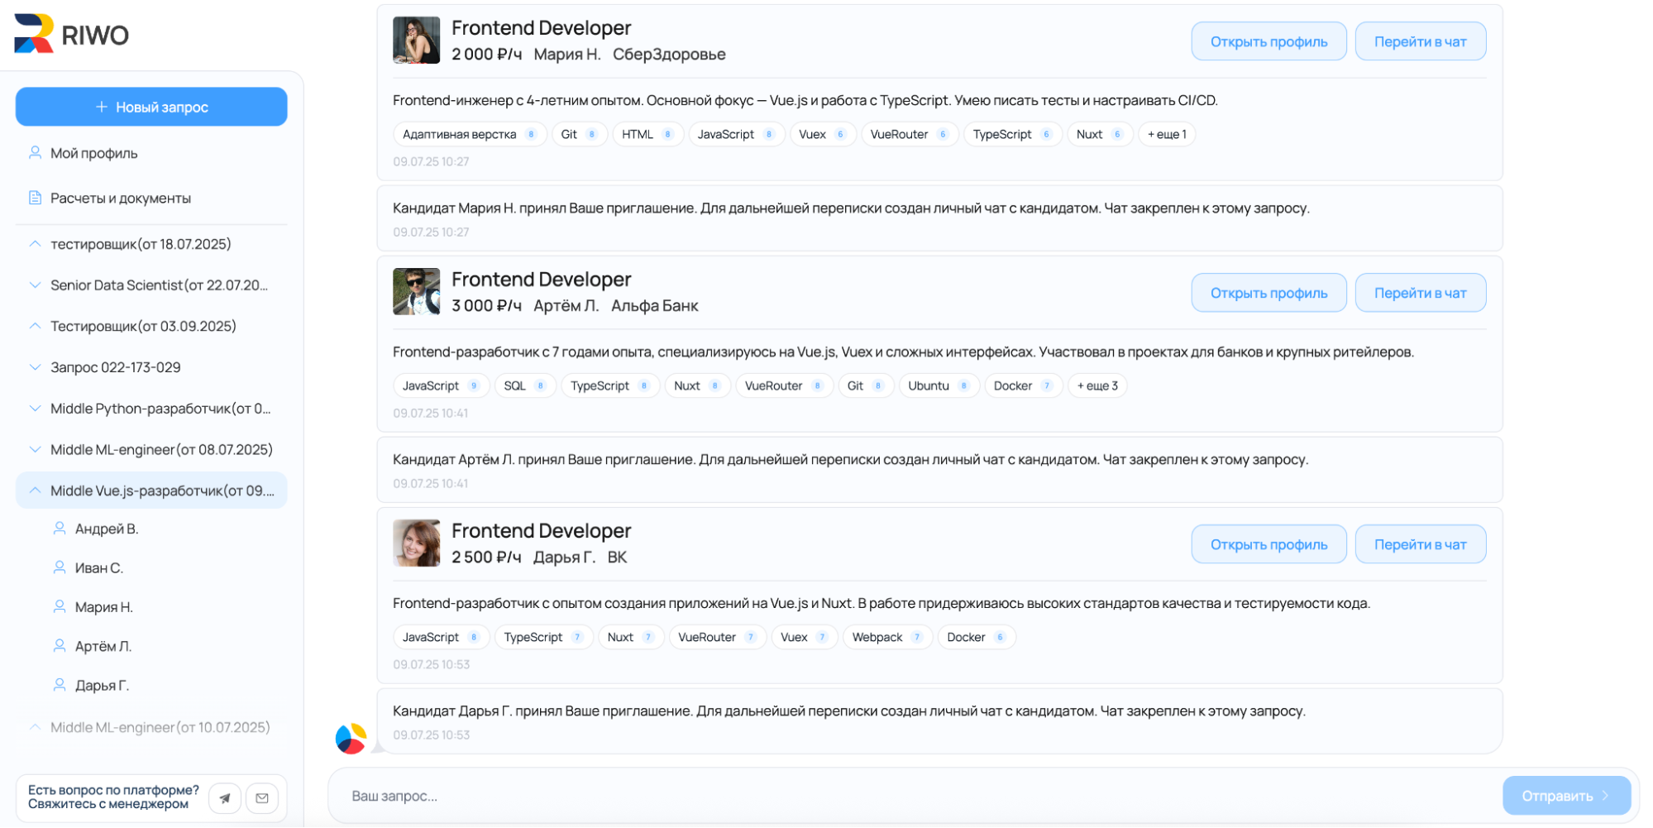
Task: Click the colorful assistant avatar icon
Action: pos(351,739)
